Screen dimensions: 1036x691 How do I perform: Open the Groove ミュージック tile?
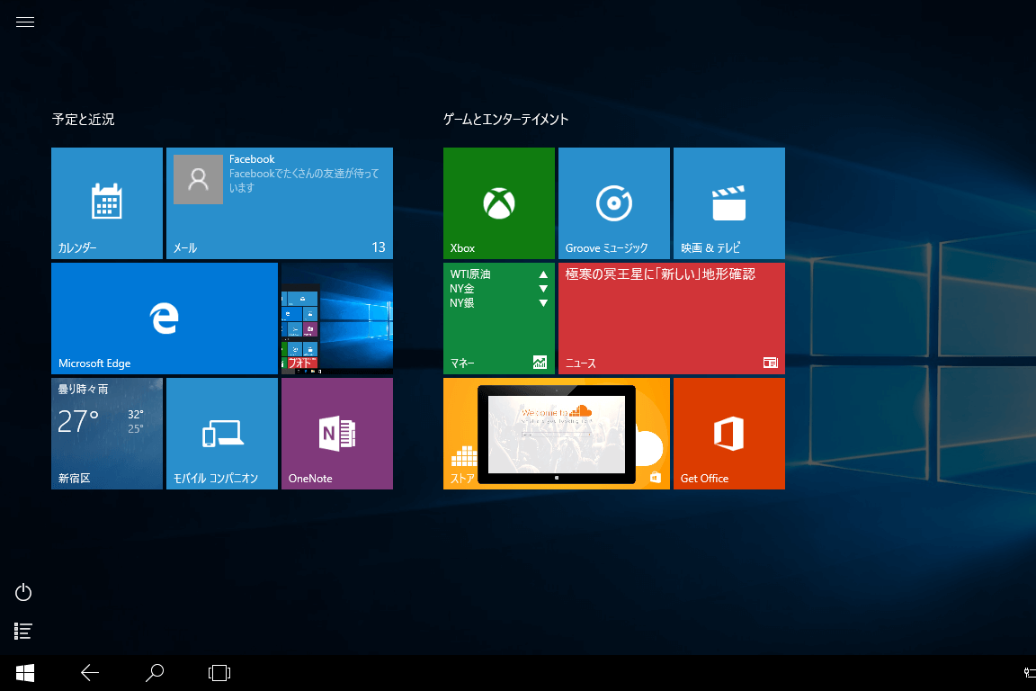click(x=614, y=203)
